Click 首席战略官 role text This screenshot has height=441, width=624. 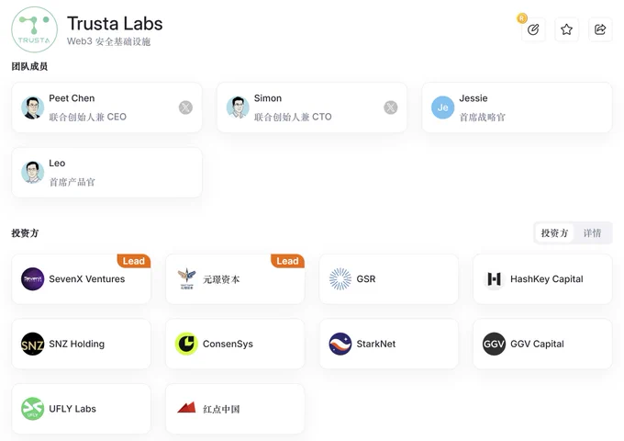coord(483,117)
